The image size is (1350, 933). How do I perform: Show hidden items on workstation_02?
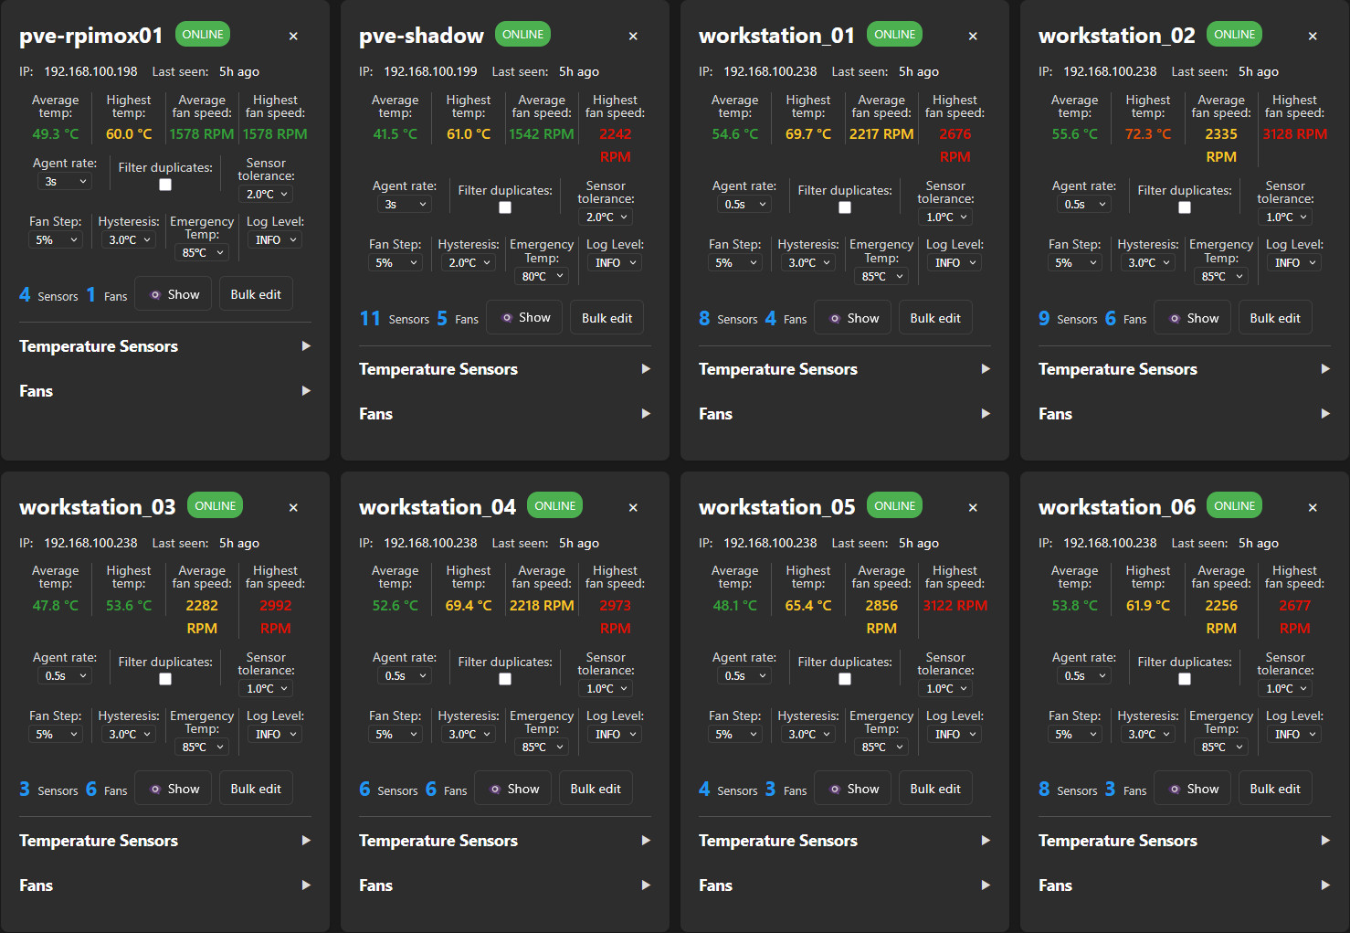pos(1192,318)
